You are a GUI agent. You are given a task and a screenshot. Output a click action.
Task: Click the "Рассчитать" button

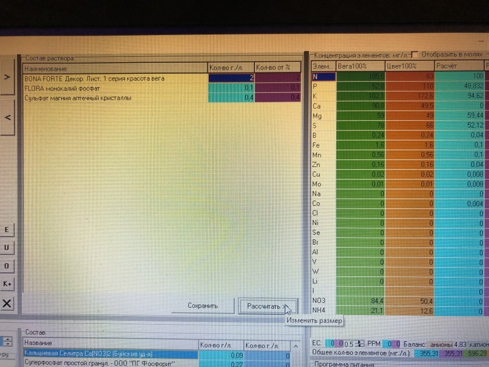[267, 306]
